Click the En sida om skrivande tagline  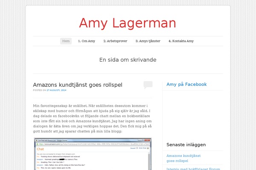point(128,59)
